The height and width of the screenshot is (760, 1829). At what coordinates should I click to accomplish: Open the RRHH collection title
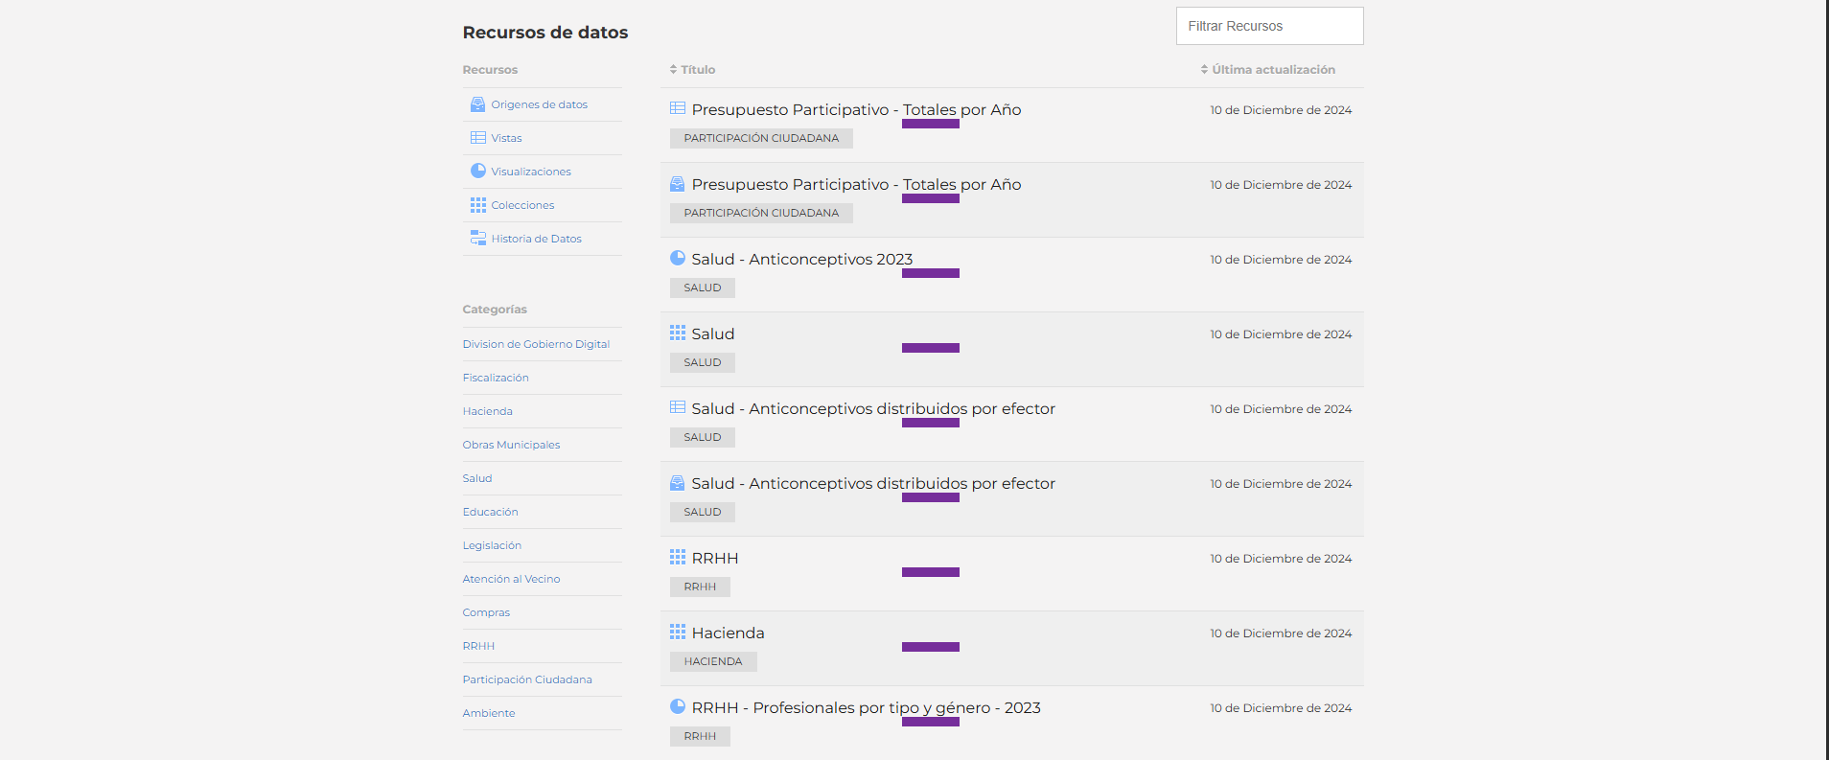715,558
